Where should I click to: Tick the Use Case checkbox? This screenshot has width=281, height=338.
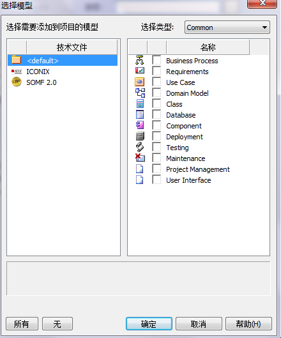pos(156,82)
